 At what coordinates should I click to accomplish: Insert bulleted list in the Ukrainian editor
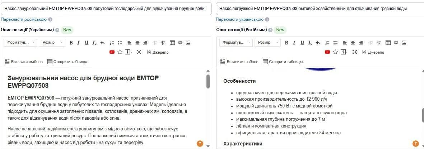(120, 43)
